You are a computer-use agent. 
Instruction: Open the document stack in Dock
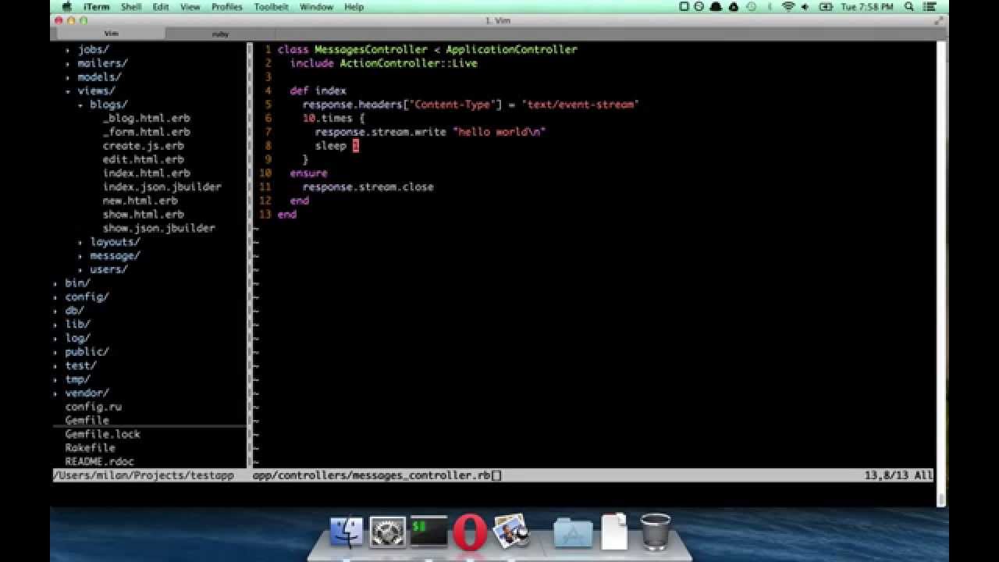point(614,532)
